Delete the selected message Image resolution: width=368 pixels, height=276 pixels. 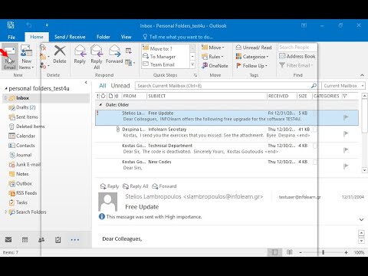tap(60, 54)
